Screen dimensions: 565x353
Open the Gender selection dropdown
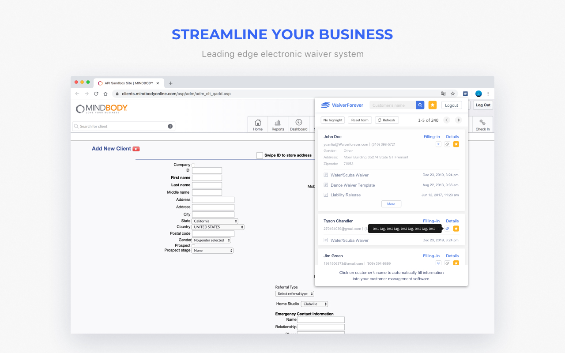pyautogui.click(x=212, y=240)
